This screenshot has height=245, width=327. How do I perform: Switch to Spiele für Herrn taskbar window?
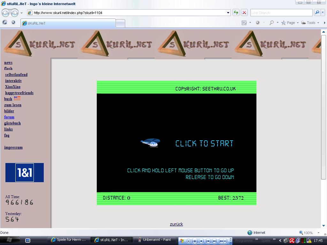pyautogui.click(x=68, y=240)
